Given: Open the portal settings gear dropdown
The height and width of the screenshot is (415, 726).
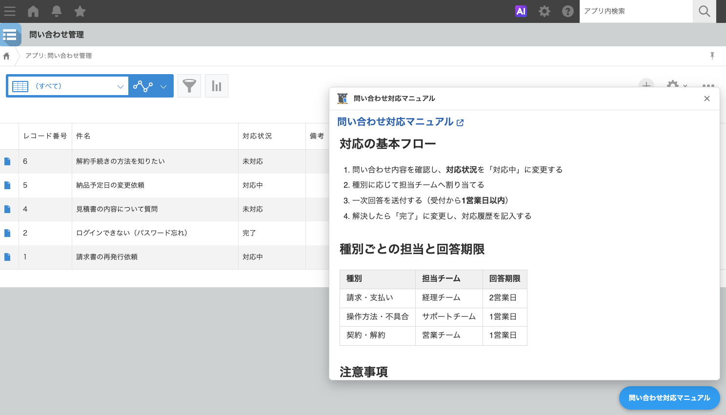Looking at the screenshot, I should coord(544,11).
